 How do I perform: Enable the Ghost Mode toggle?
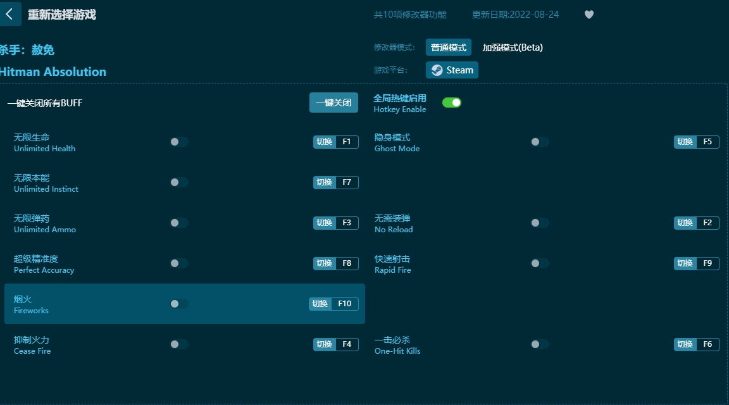pyautogui.click(x=540, y=142)
